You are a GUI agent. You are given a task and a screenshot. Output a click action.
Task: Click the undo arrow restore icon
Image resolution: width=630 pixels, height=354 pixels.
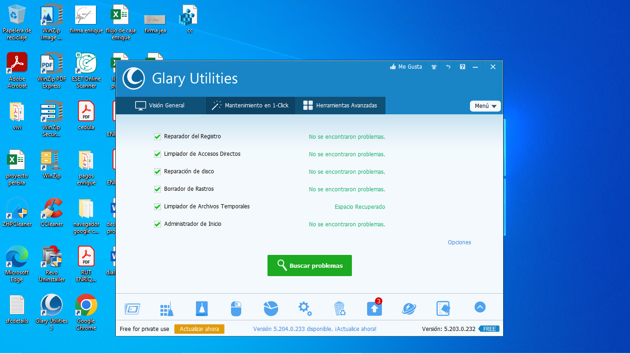coord(448,67)
